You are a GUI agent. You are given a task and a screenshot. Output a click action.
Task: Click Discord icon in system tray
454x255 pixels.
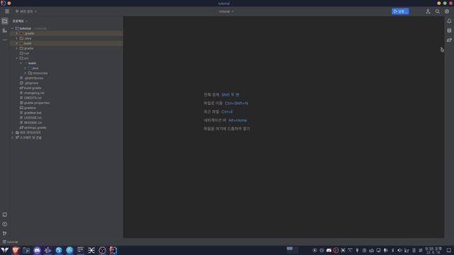329,250
